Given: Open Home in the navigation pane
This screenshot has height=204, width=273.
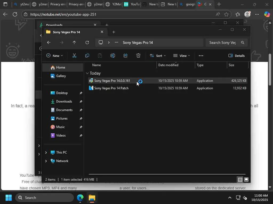Looking at the screenshot, I should click(x=63, y=67).
